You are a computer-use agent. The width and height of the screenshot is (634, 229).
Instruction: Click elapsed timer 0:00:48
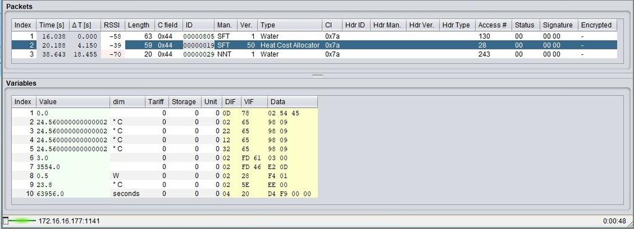[615, 222]
